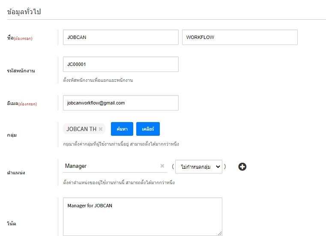Select the JOBCAN TH group chip

81,129
